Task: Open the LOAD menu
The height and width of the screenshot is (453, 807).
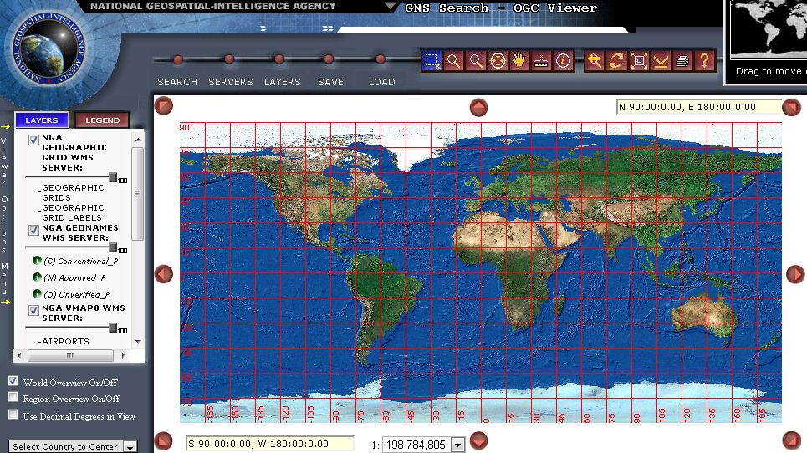Action: pos(382,82)
